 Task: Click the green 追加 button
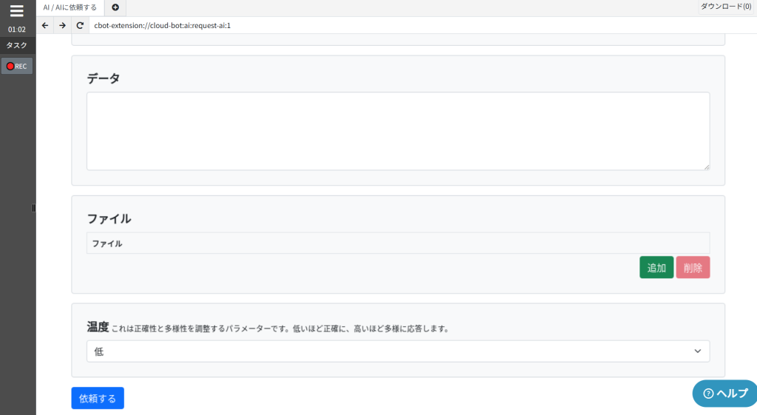656,268
